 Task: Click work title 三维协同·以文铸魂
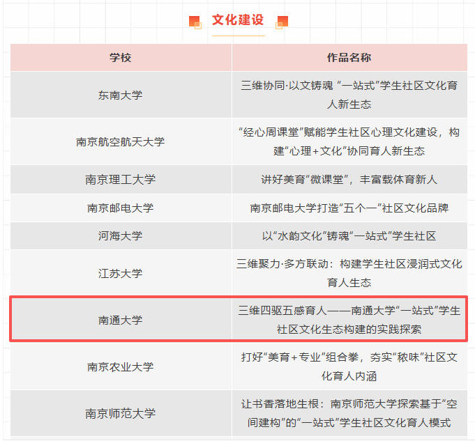pyautogui.click(x=349, y=95)
